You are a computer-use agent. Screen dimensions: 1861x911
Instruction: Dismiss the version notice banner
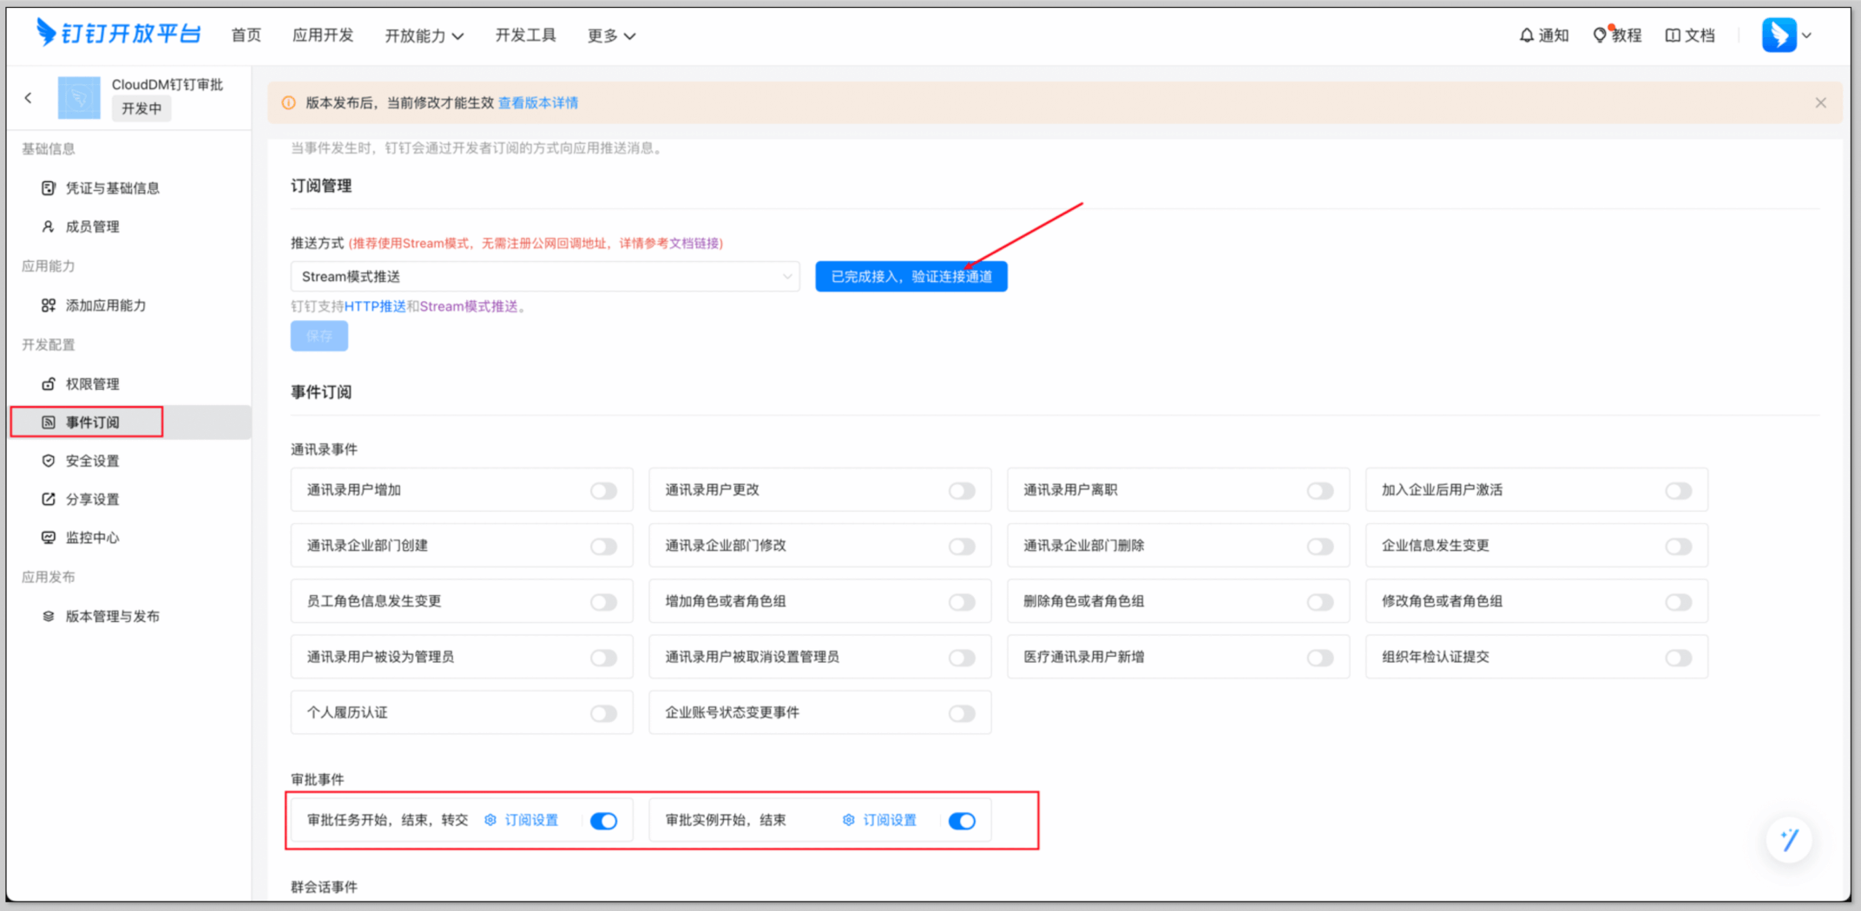pyautogui.click(x=1820, y=102)
